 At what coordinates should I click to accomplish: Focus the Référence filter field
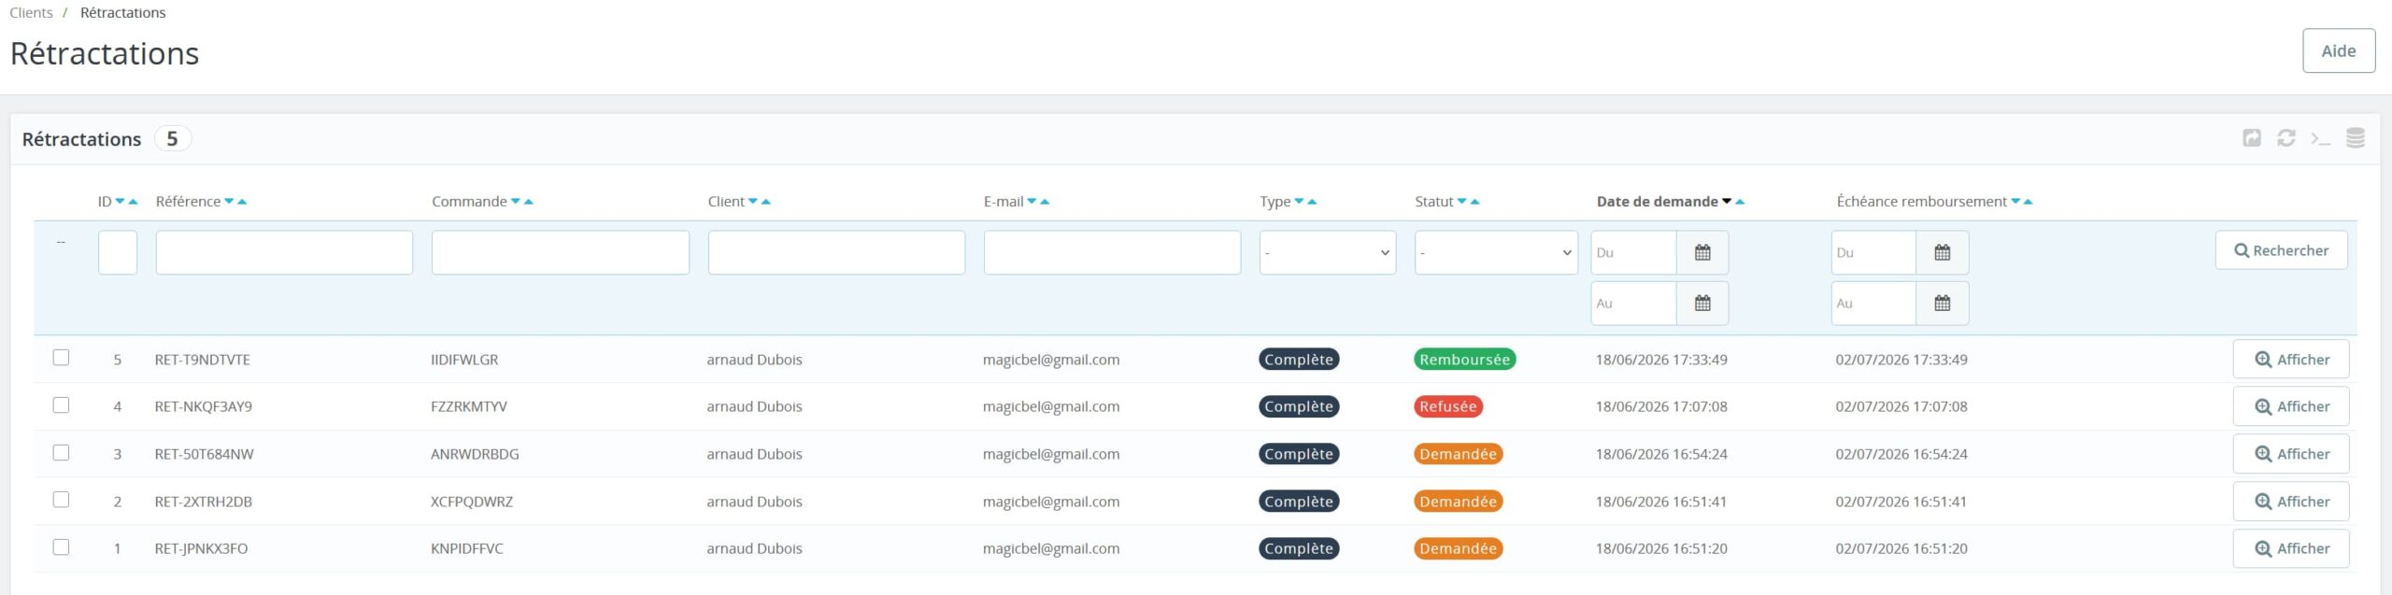[284, 252]
